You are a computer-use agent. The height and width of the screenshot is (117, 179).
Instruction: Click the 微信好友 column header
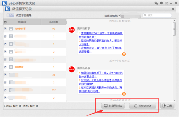[22, 22]
